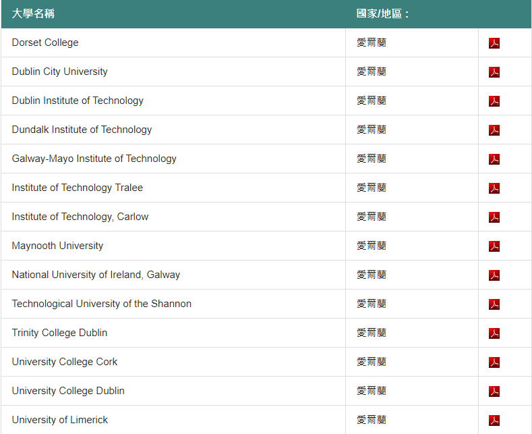Open the PDF icon for Dublin City University
This screenshot has width=532, height=434.
pos(494,72)
